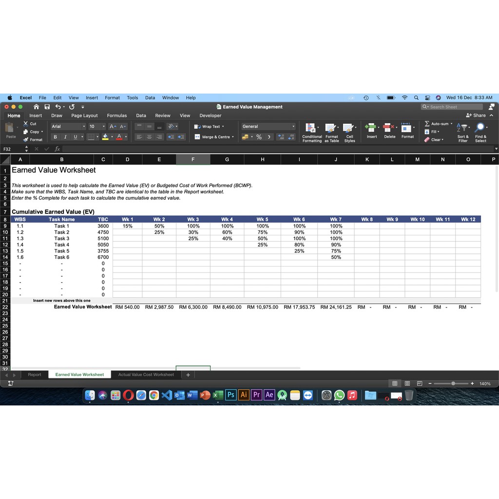Click the Share button

coord(476,115)
